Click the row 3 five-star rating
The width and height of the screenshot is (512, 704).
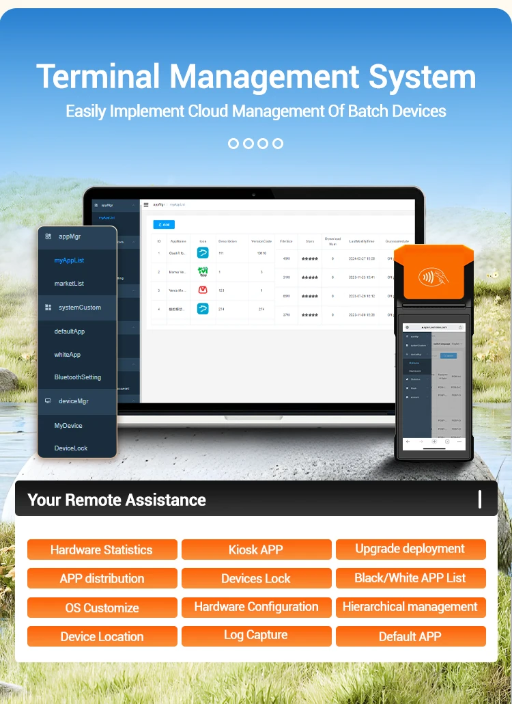[310, 297]
